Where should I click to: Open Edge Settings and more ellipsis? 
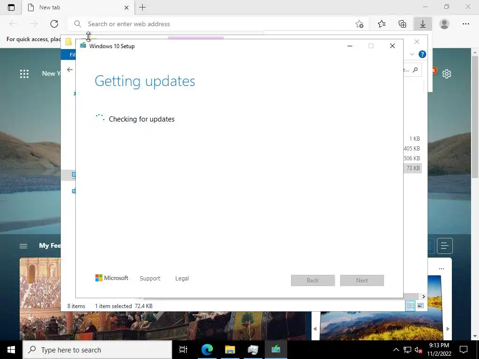point(465,24)
